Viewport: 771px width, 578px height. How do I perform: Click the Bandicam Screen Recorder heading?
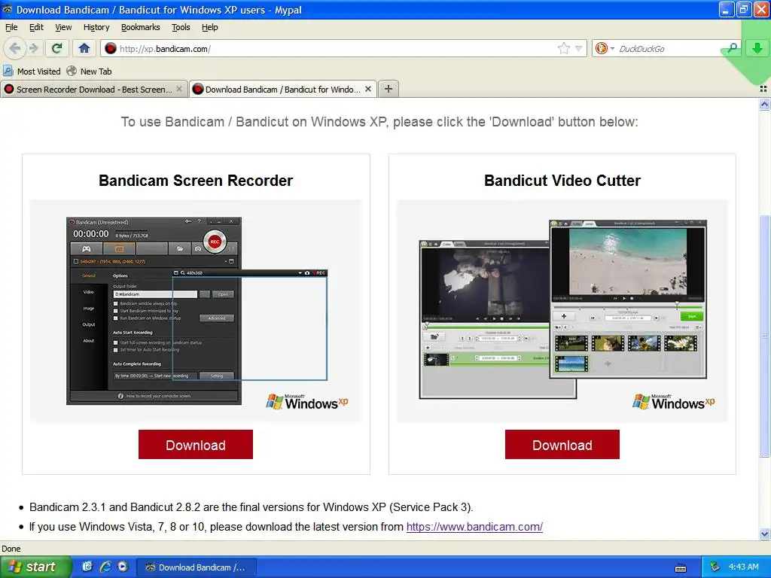196,181
